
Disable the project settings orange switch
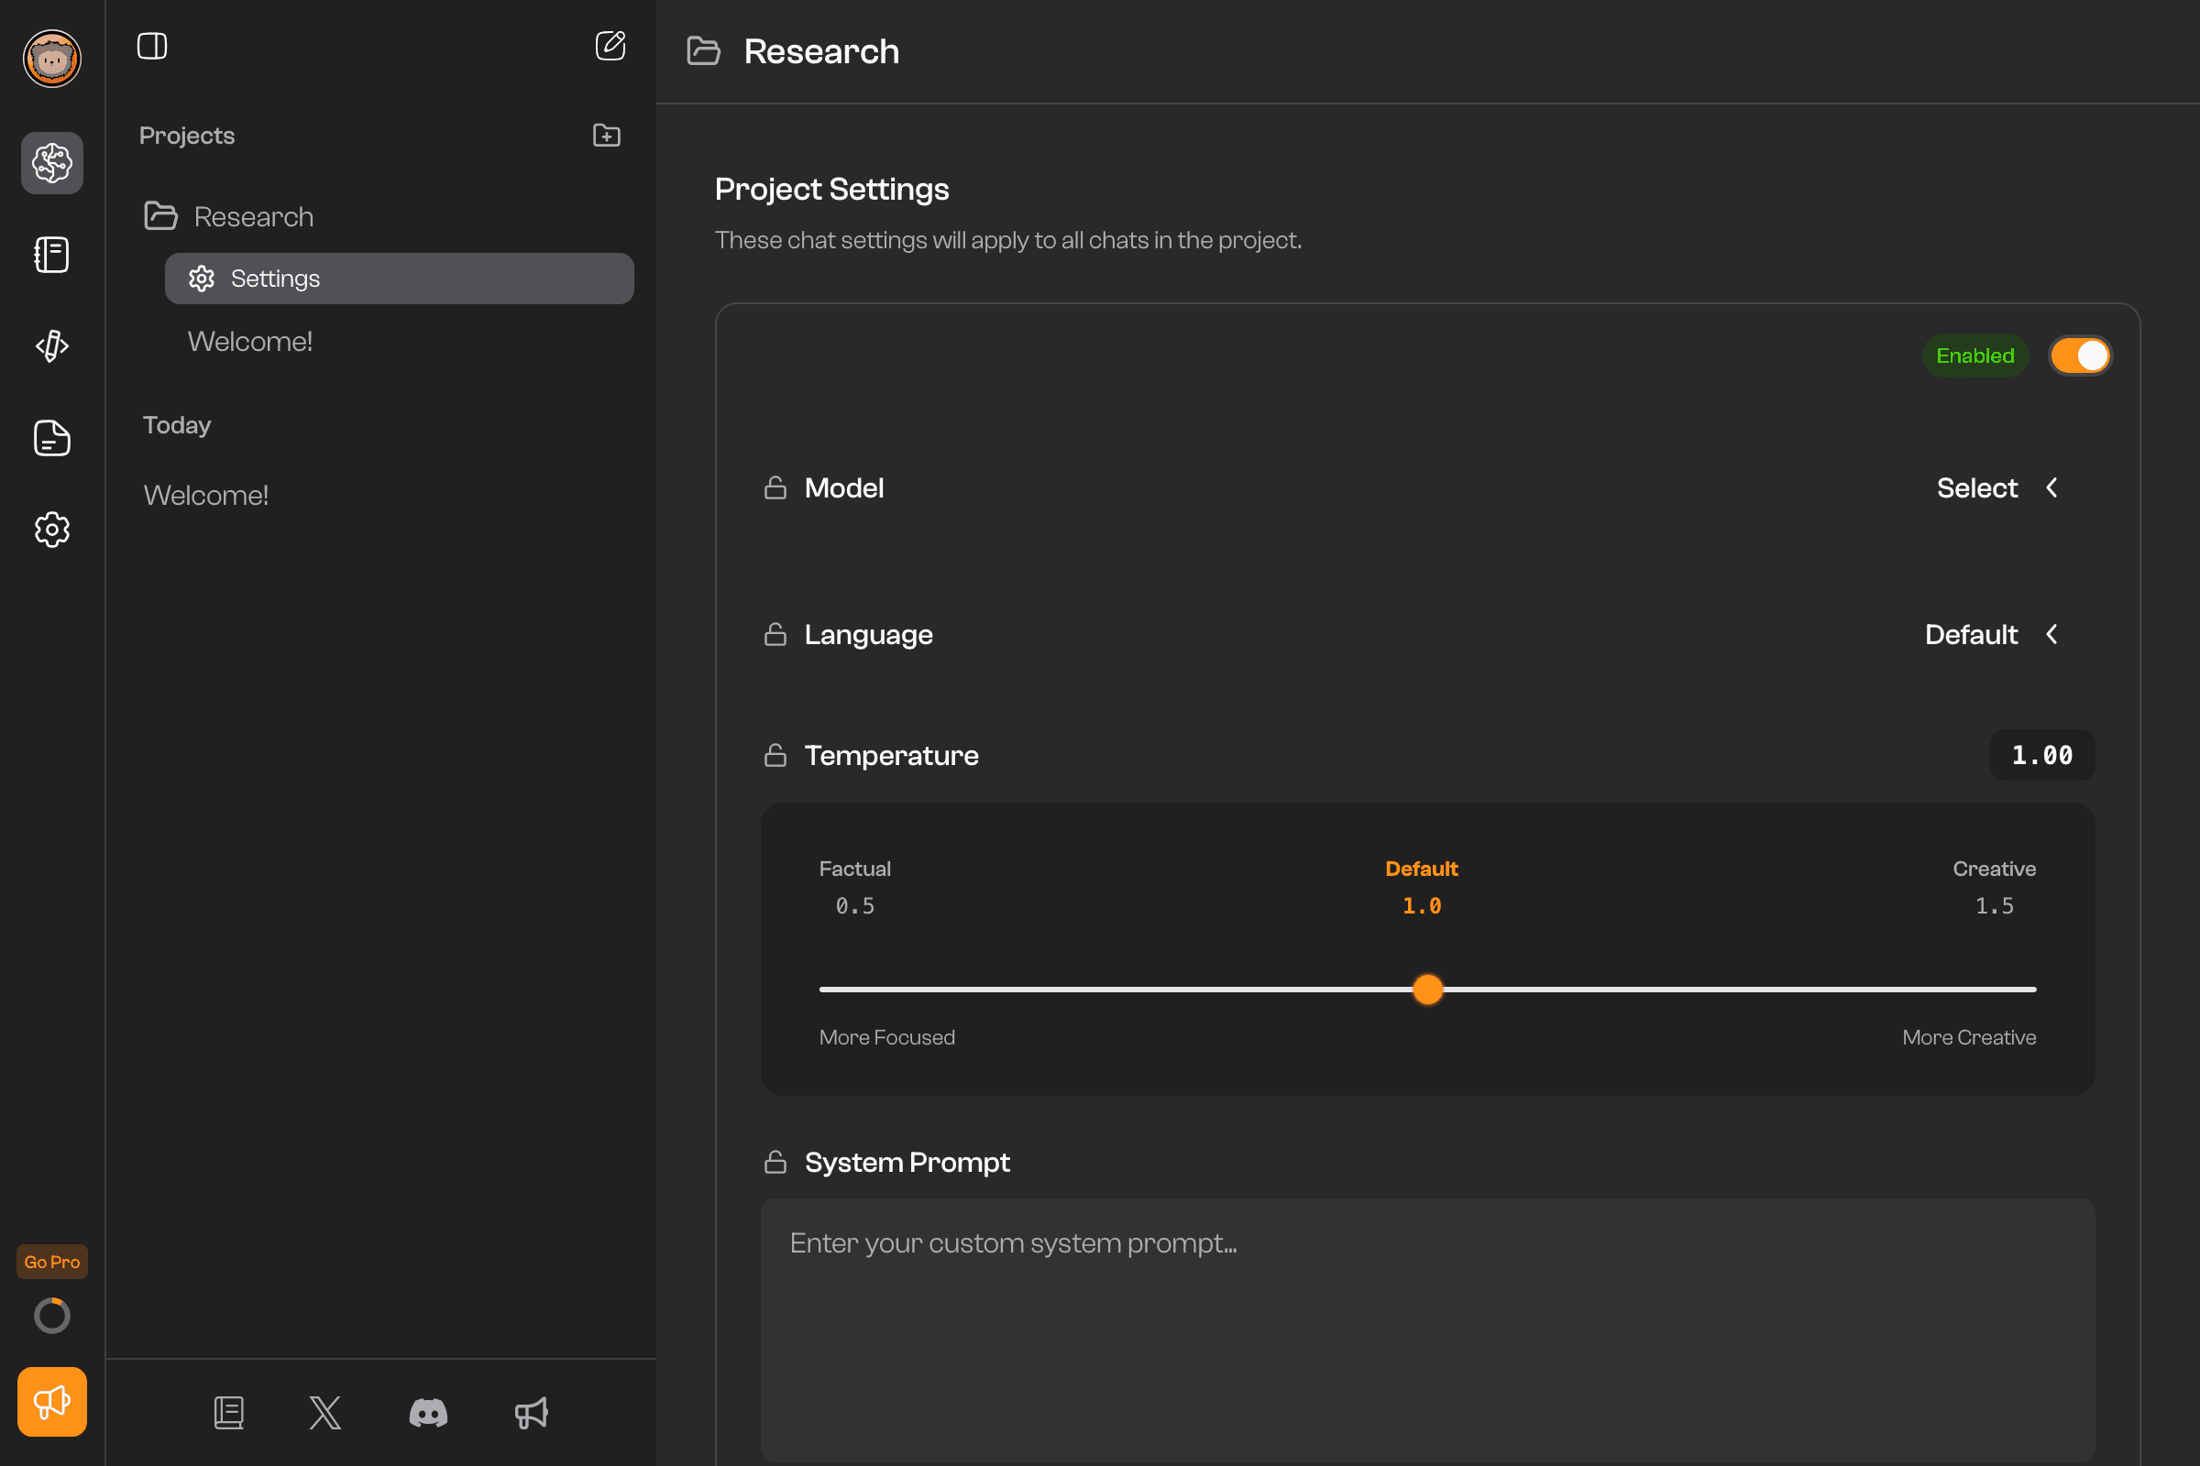(x=2080, y=356)
